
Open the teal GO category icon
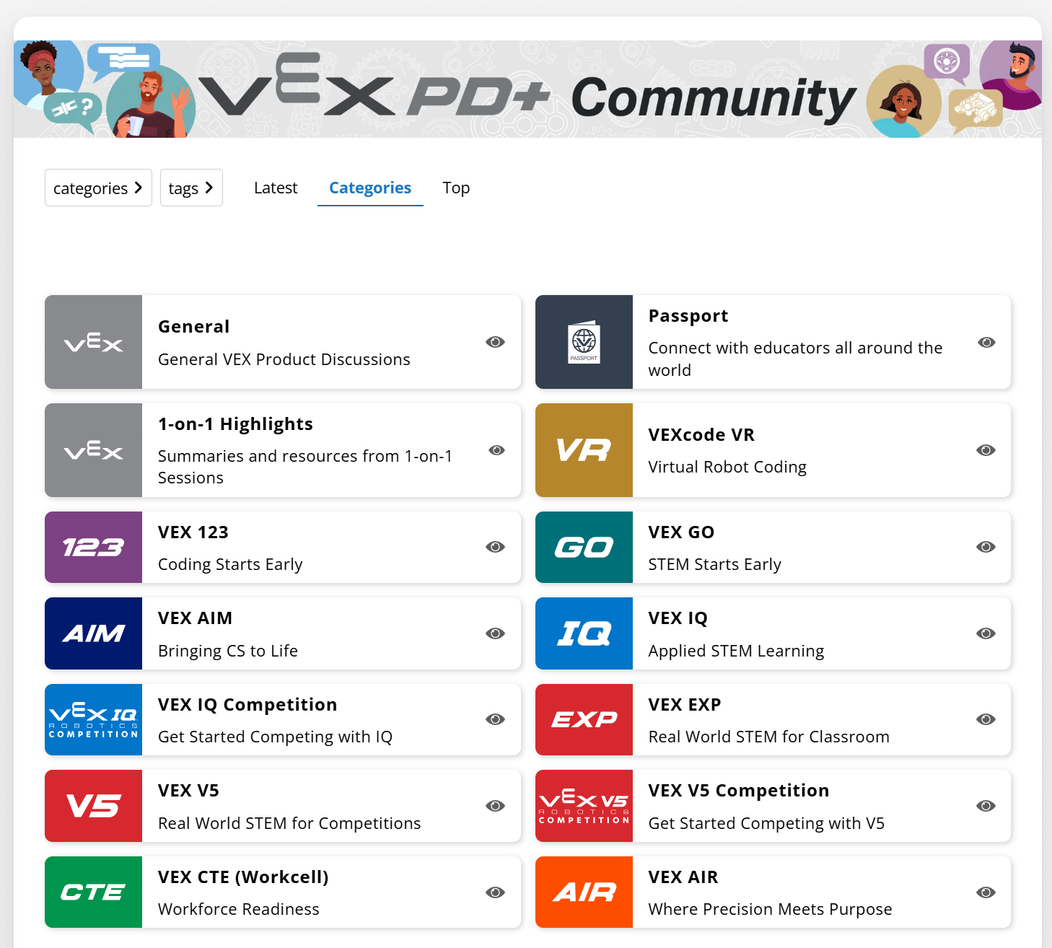pyautogui.click(x=584, y=547)
